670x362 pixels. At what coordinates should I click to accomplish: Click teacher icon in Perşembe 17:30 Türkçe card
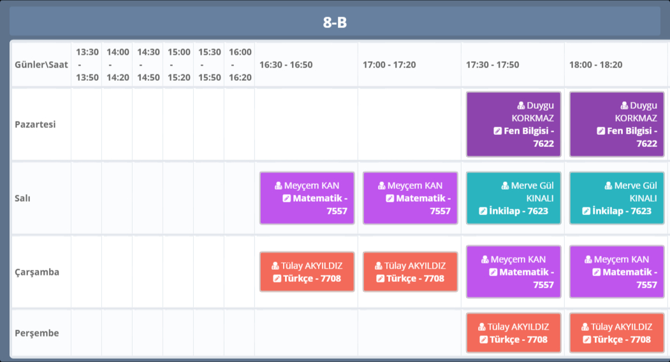tap(482, 327)
